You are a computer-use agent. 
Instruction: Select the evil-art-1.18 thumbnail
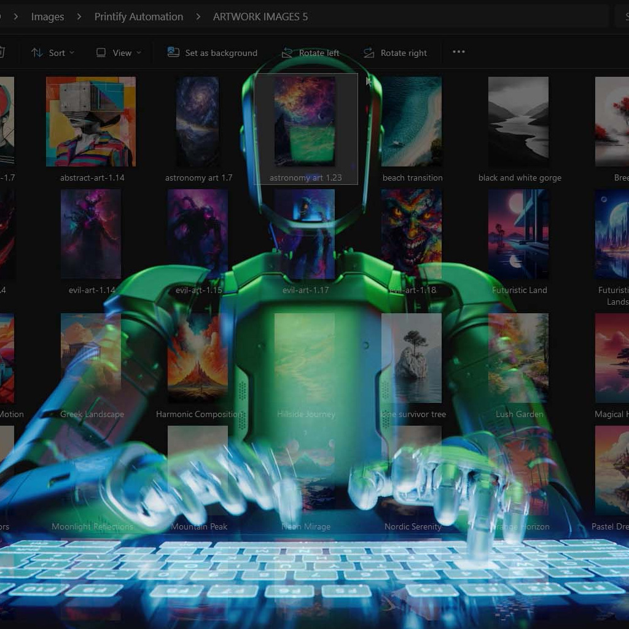412,233
